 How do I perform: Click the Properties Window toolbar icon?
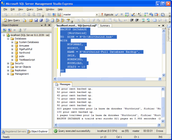(x=68, y=21)
